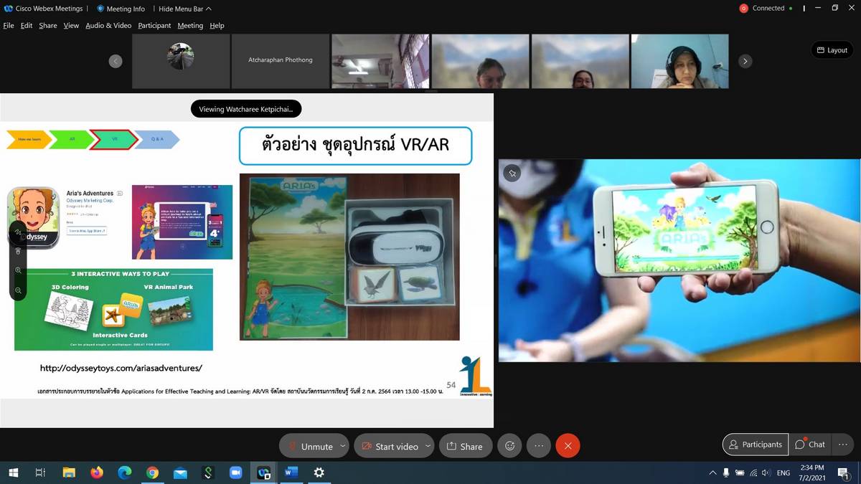This screenshot has width=861, height=484.
Task: Click the annotate pen tool icon
Action: (x=18, y=233)
